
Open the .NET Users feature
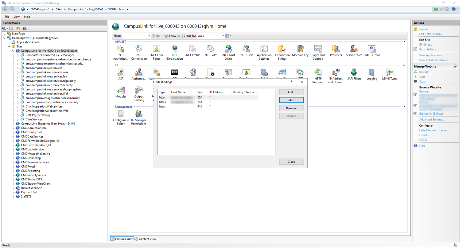[246, 51]
